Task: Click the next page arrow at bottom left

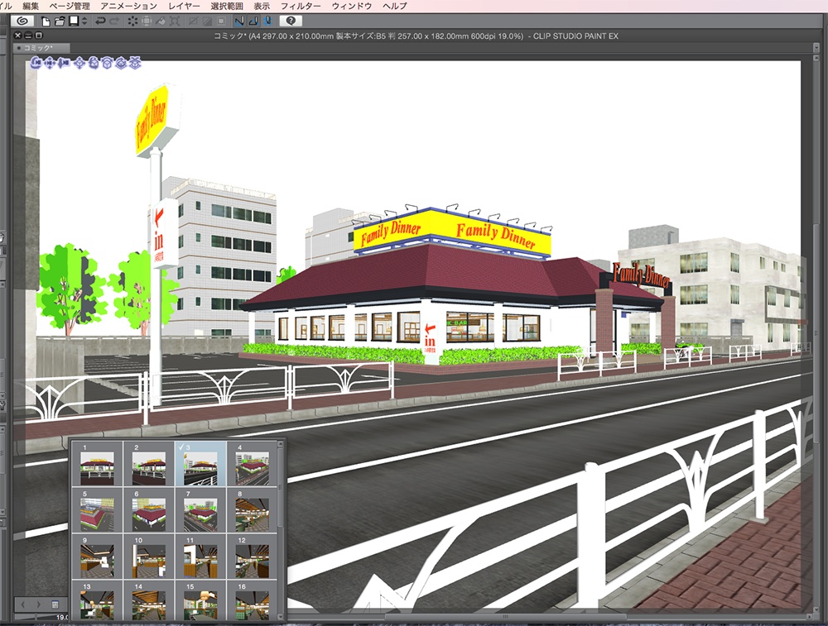Action: coord(39,604)
